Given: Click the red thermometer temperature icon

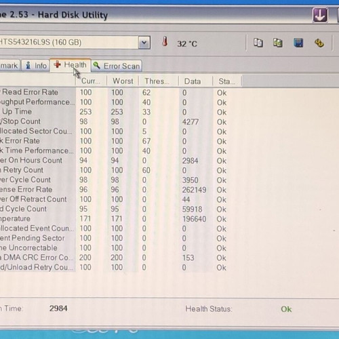Looking at the screenshot, I should 165,42.
